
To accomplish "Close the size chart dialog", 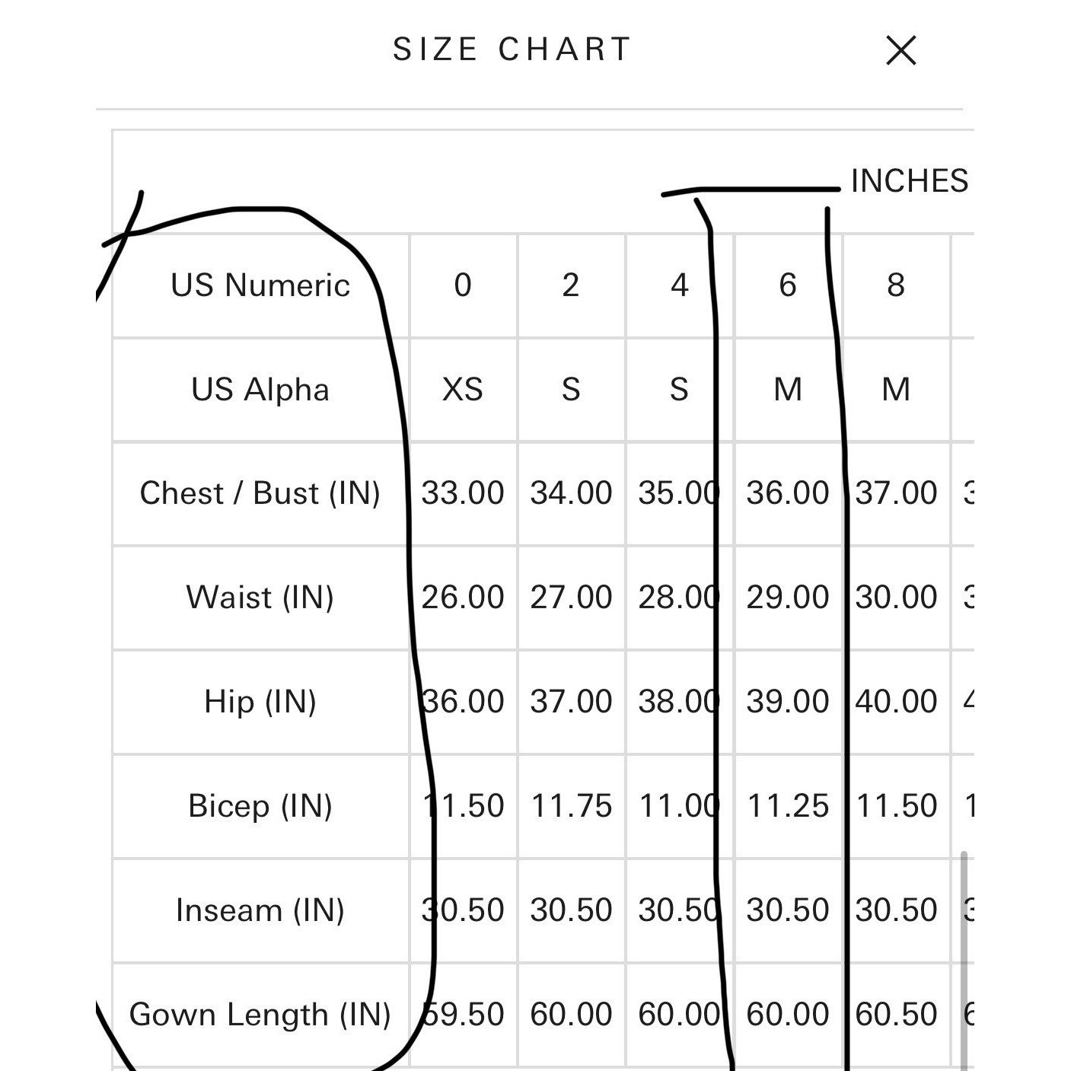I will click(901, 50).
